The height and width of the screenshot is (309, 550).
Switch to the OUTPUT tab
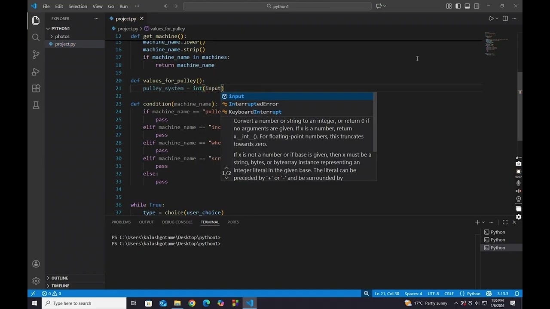146,222
